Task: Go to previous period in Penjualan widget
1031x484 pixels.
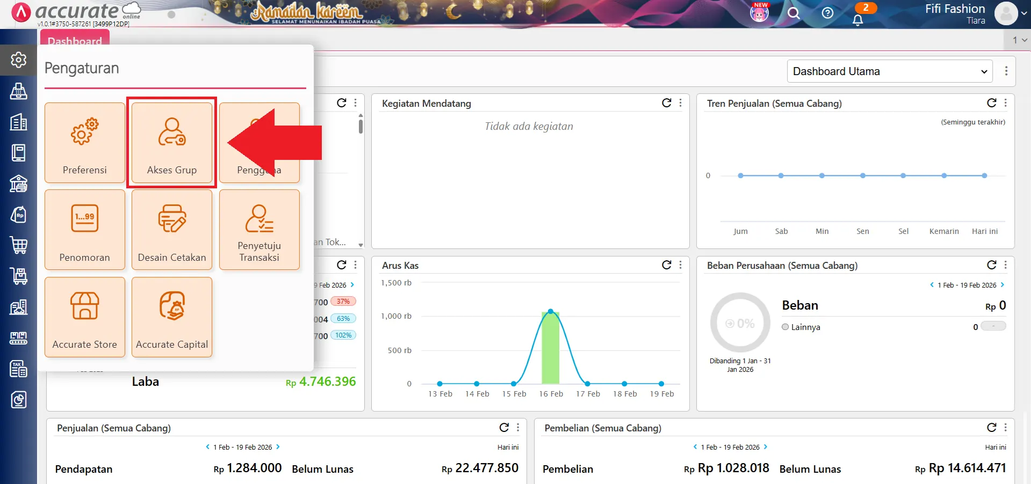Action: pyautogui.click(x=208, y=447)
